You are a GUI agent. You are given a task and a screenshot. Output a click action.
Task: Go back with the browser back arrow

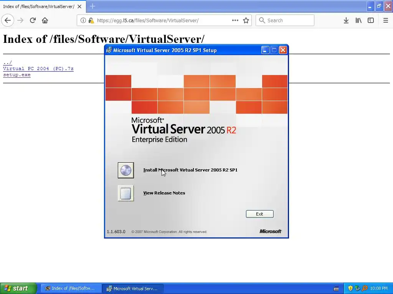[8, 20]
